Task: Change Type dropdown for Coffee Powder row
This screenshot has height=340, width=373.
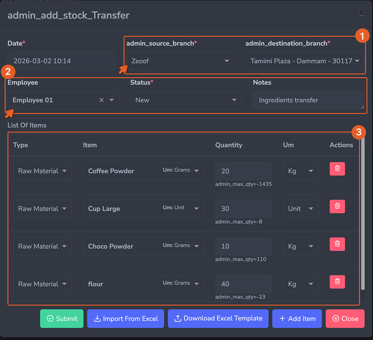Action: [x=42, y=171]
